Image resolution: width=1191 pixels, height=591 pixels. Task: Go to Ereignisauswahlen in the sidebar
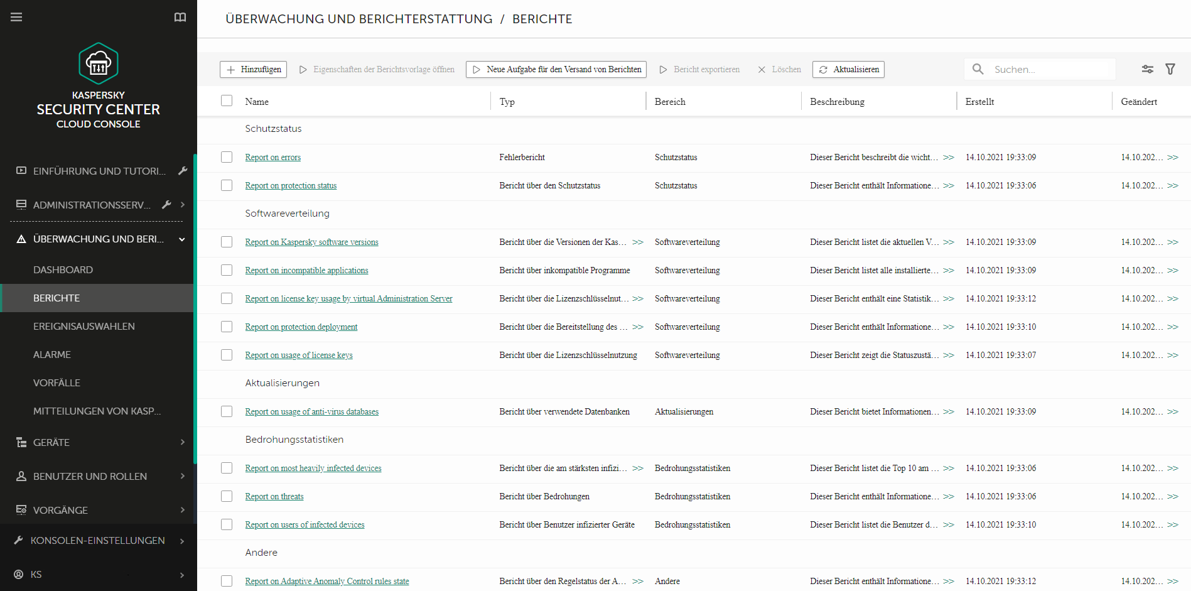[x=84, y=326]
